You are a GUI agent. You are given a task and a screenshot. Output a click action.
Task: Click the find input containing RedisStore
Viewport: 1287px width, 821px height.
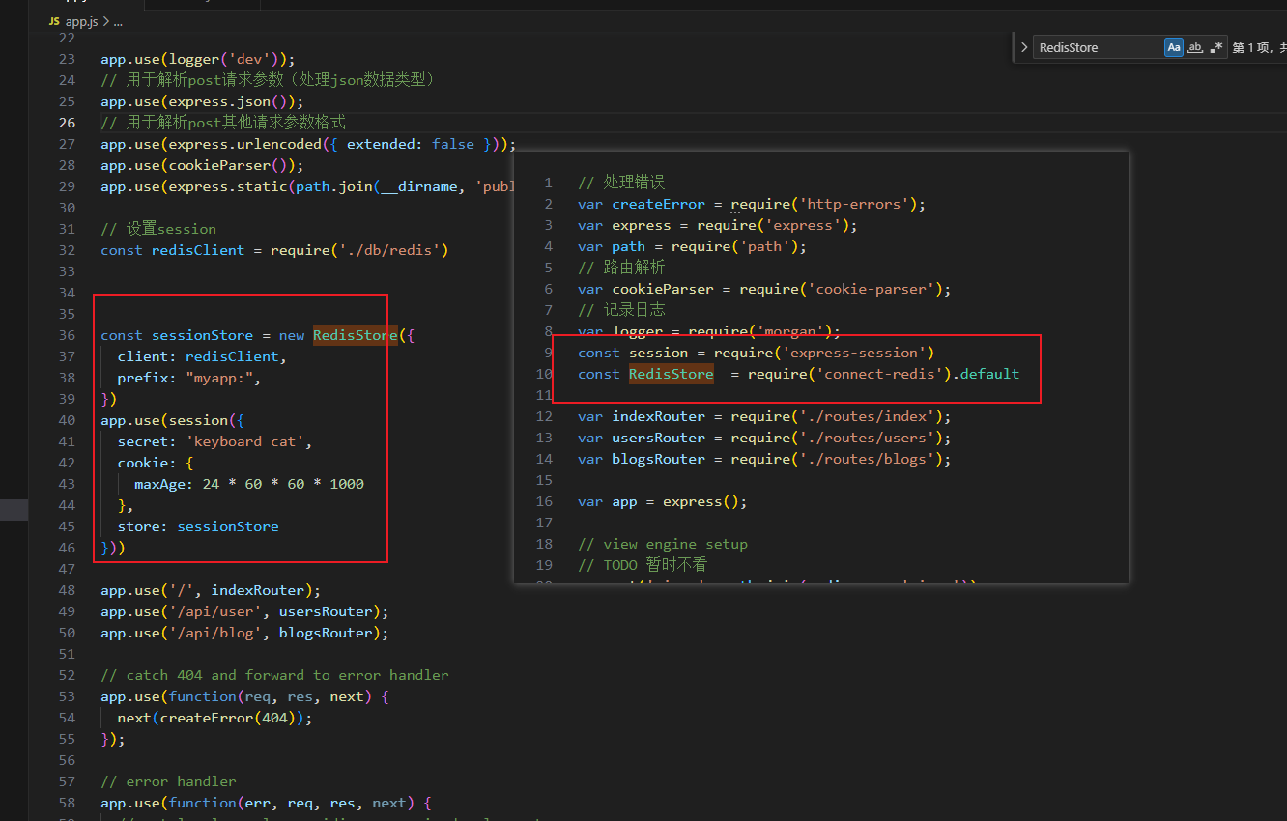pyautogui.click(x=1098, y=47)
